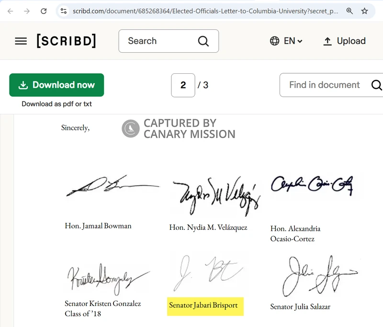The image size is (383, 327).
Task: Click the Find in document search icon
Action: 376,85
